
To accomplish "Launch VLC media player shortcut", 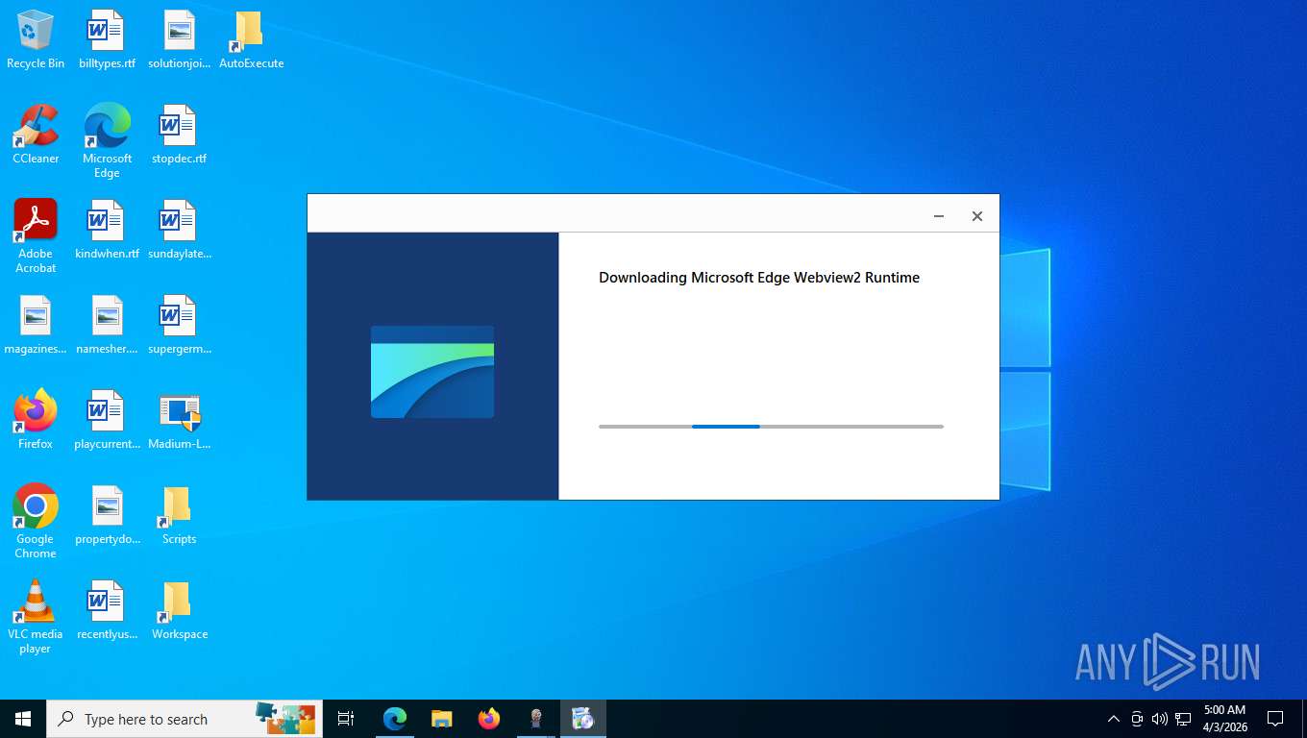I will click(36, 617).
